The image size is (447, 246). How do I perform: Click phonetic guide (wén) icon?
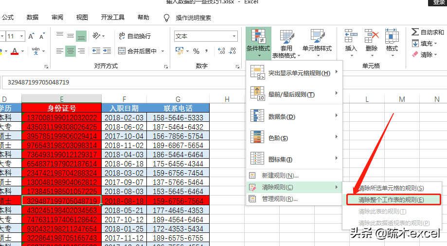click(36, 51)
